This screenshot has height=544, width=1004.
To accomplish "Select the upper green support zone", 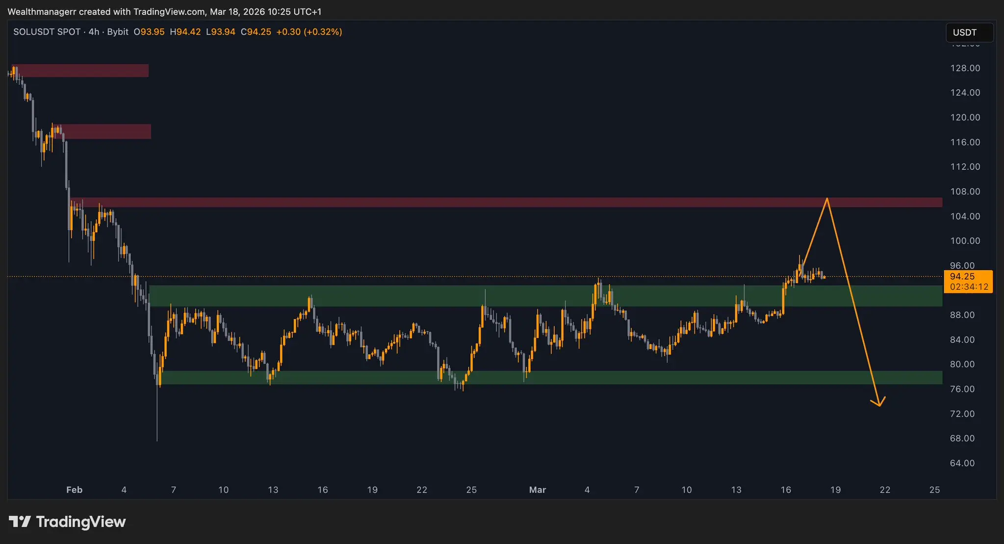I will [392, 296].
